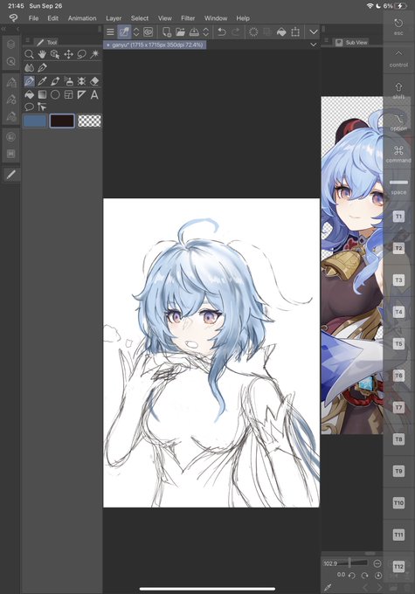
Task: Select the Figure circle tool
Action: pyautogui.click(x=55, y=94)
